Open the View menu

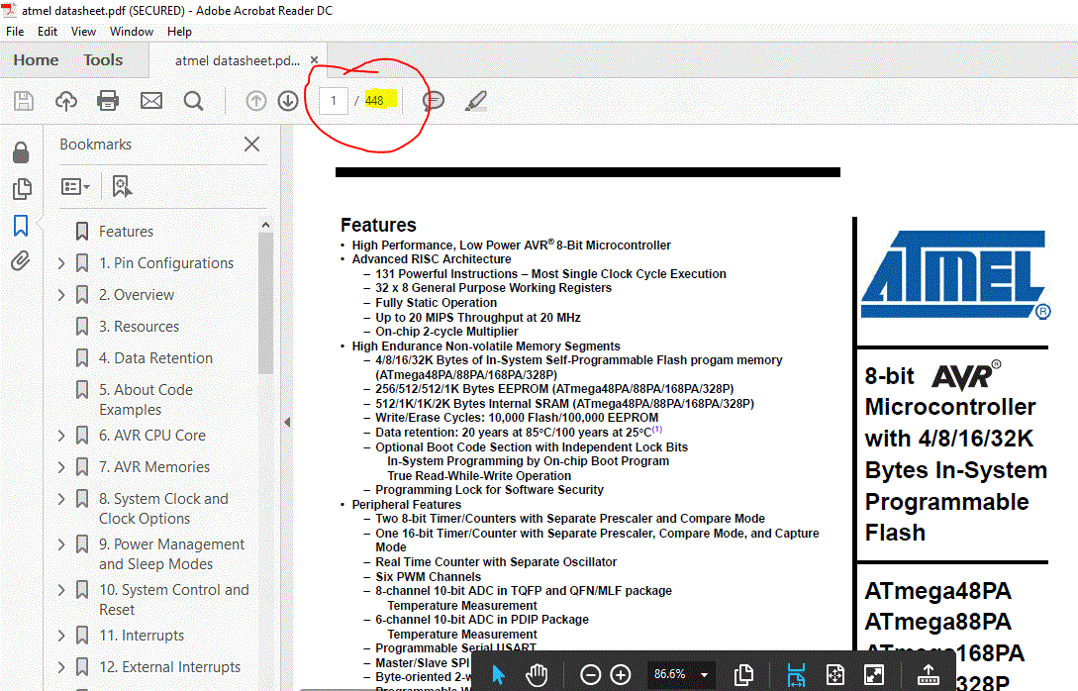coord(83,32)
